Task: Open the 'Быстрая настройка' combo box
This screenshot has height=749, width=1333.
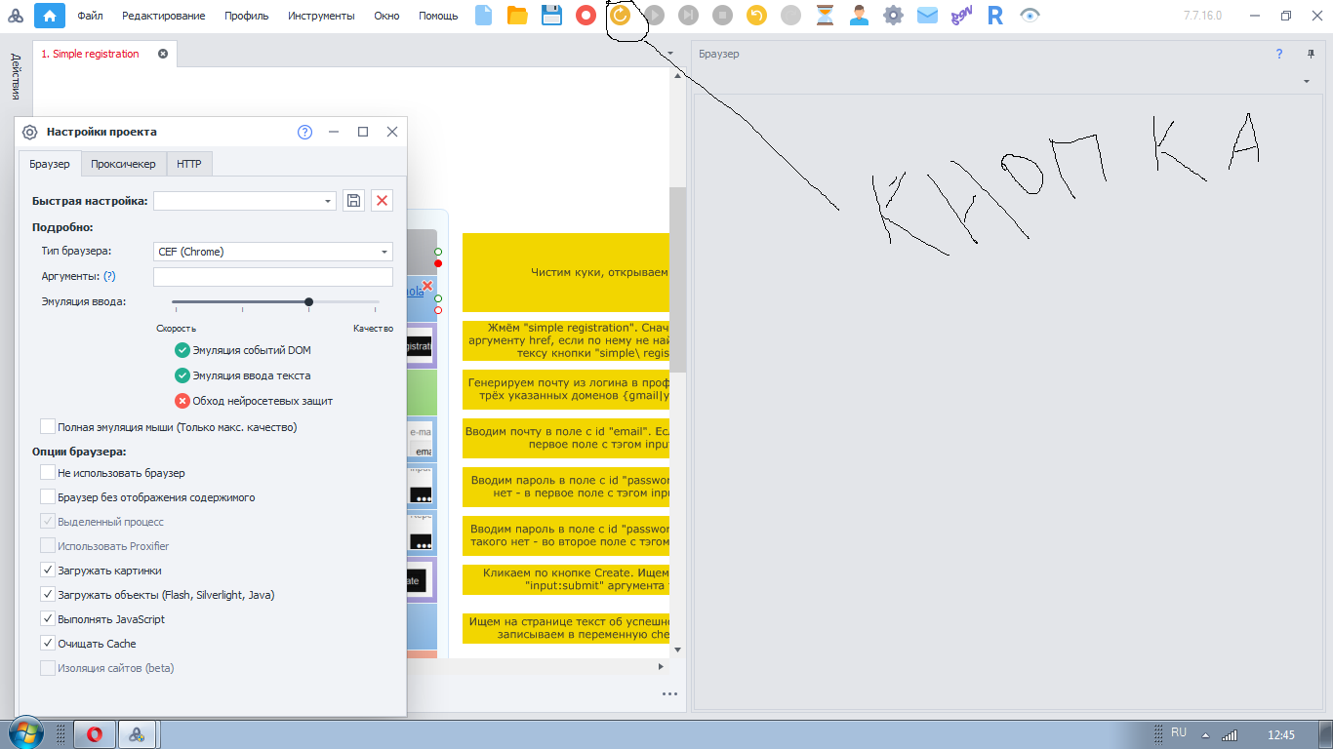Action: point(245,200)
